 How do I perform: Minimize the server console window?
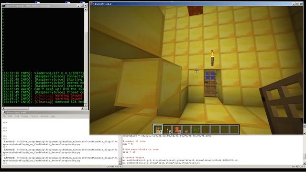tap(78, 6)
